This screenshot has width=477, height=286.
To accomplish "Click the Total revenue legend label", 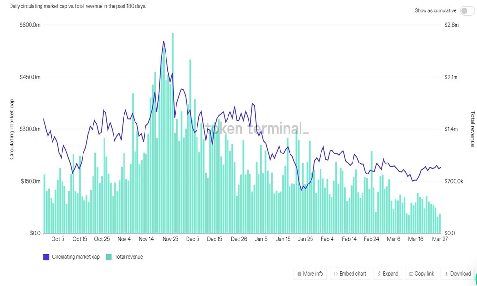I will (129, 257).
